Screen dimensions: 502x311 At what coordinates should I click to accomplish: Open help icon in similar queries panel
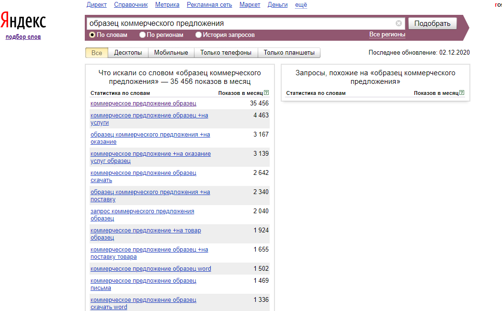click(x=462, y=92)
